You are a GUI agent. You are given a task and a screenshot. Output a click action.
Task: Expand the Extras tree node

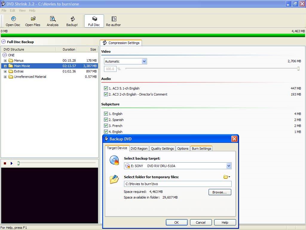5,71
